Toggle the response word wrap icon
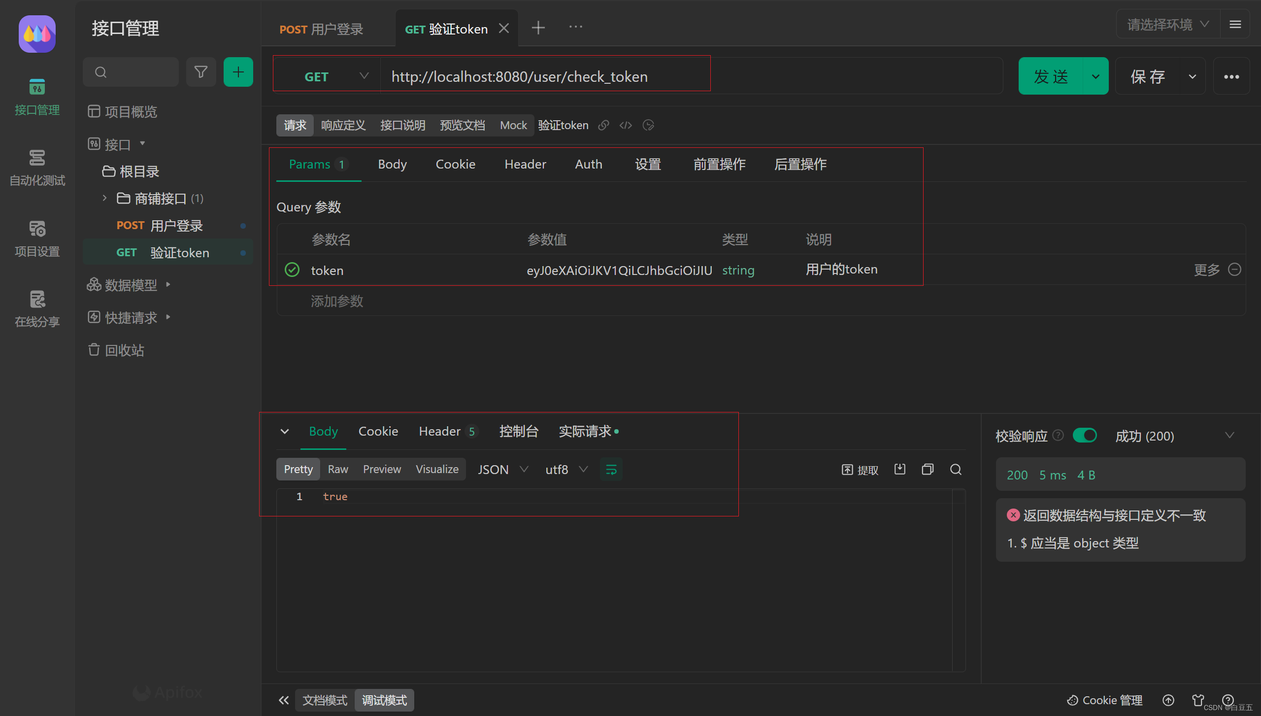 coord(611,470)
